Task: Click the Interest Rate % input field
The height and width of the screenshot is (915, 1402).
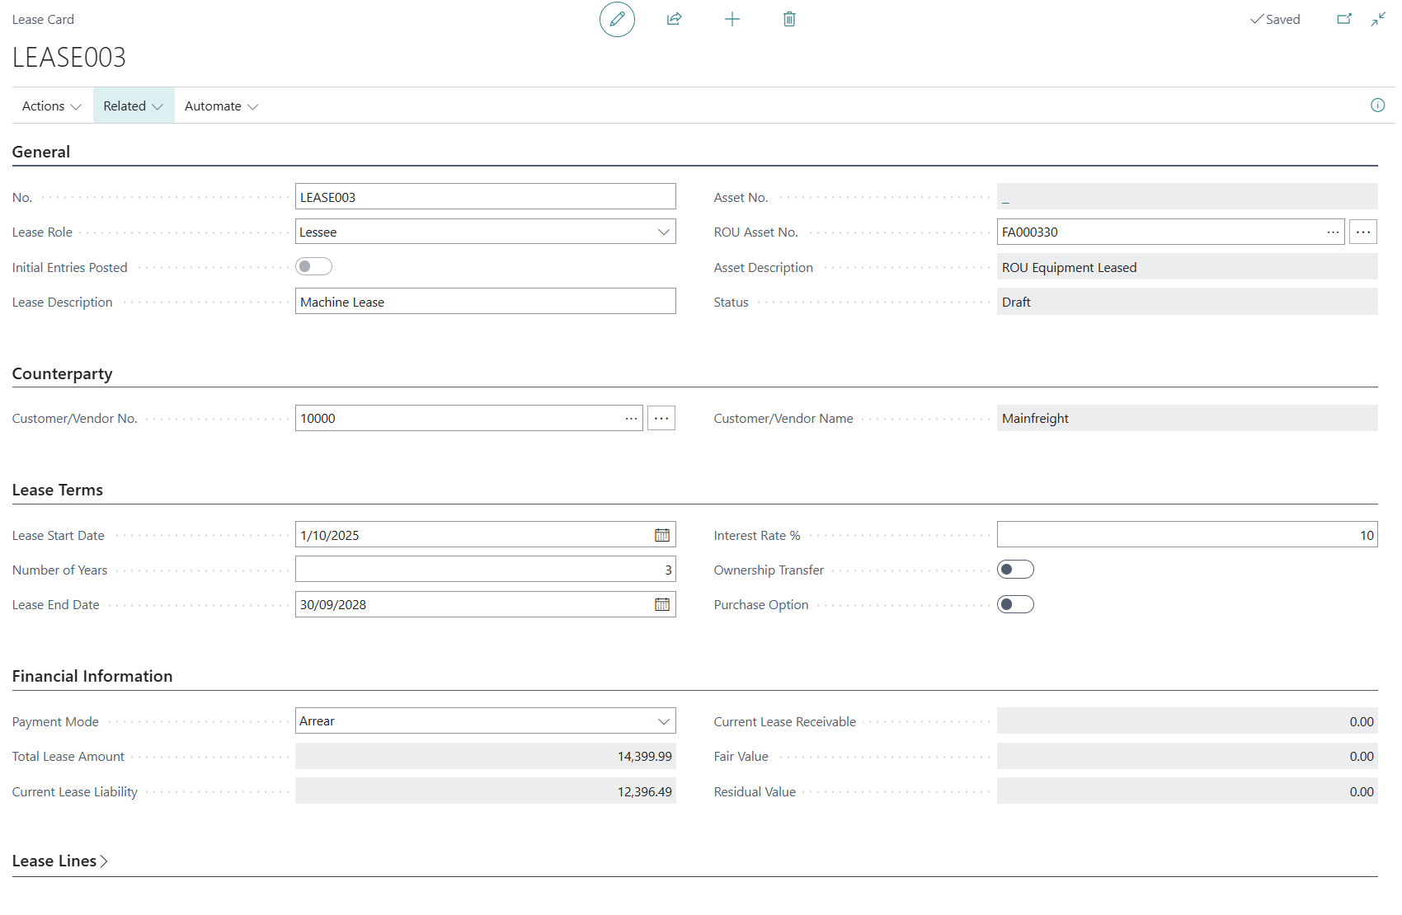Action: (1186, 535)
